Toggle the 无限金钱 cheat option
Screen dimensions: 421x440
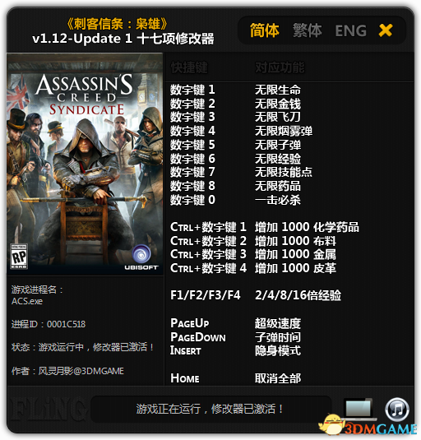(278, 104)
